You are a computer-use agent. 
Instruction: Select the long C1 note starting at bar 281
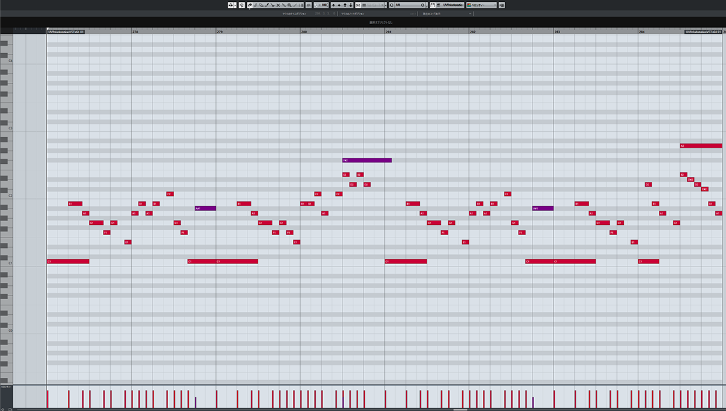(406, 262)
